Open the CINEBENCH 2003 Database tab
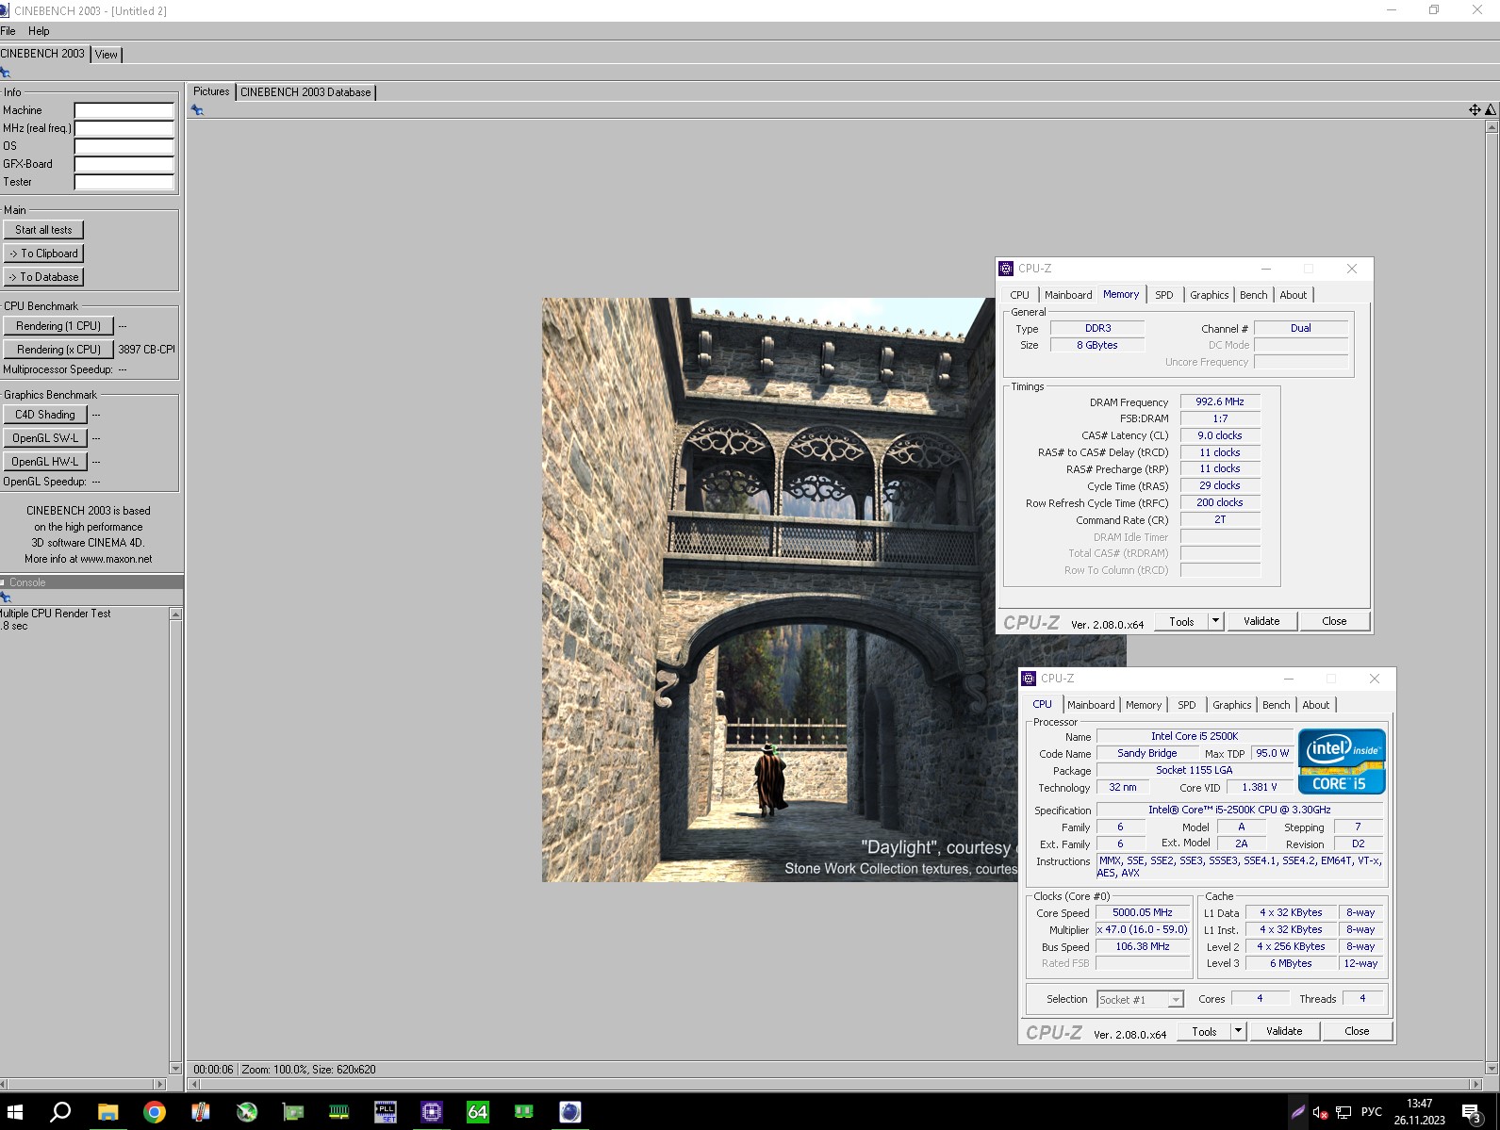This screenshot has width=1500, height=1130. coord(305,92)
